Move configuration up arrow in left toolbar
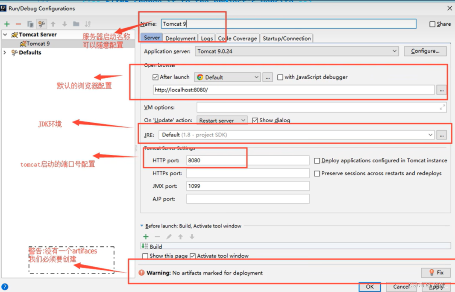455x292 pixels. (x=53, y=24)
